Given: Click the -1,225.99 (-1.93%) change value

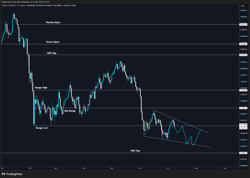Looking at the screenshot, I should tap(69, 5).
